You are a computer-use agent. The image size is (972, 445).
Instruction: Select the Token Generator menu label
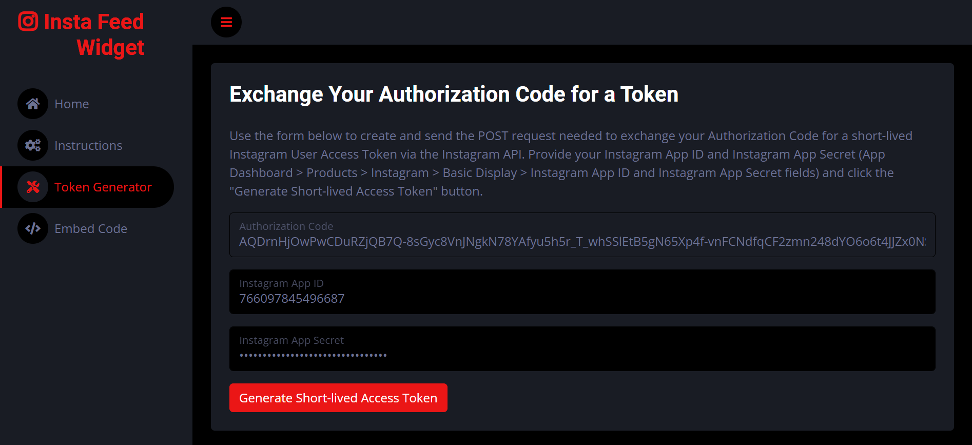[103, 187]
